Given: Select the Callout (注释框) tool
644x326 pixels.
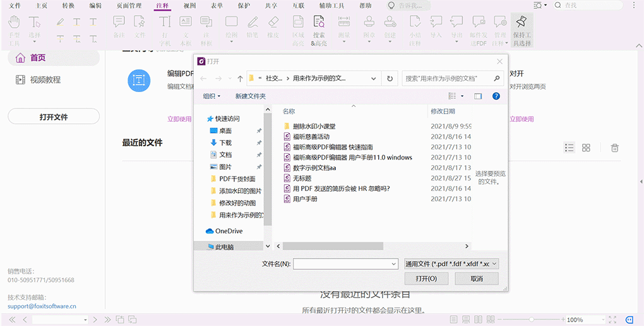Looking at the screenshot, I should click(206, 30).
